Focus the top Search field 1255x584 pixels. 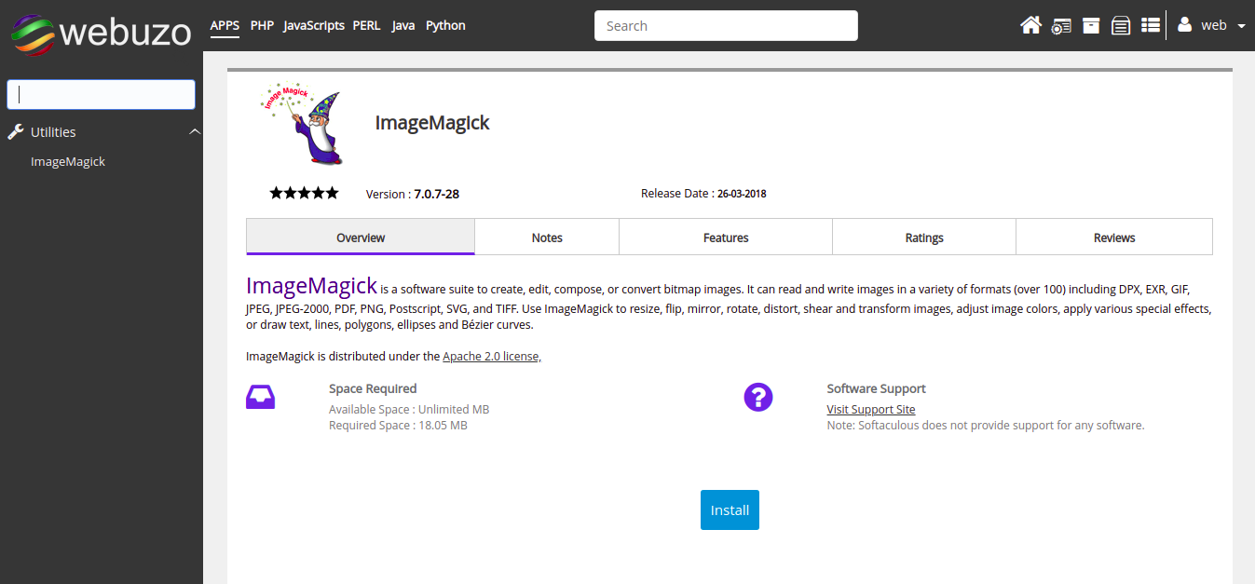726,26
